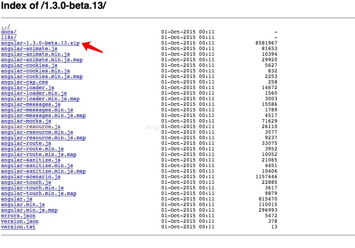Open angular-sanitize.min.js link

[x=37, y=165]
